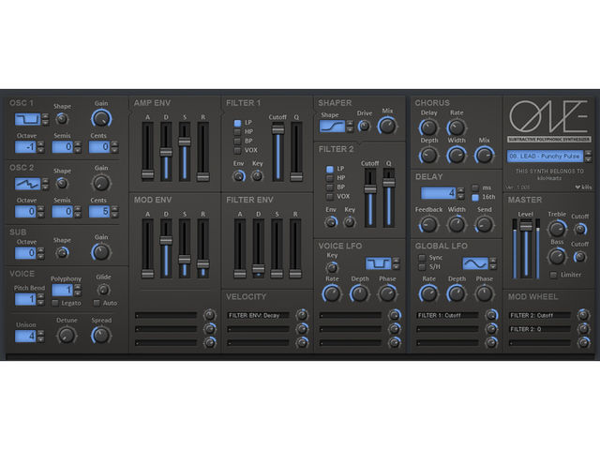Viewport: 600px width, 450px height.
Task: Click the Amp Env Attack slider
Action: click(148, 152)
